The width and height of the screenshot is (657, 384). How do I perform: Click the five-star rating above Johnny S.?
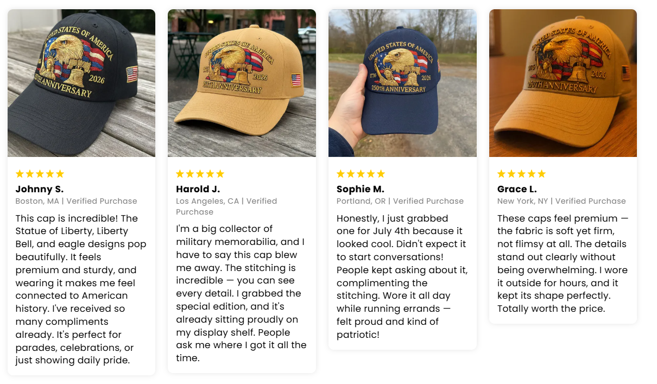[40, 174]
